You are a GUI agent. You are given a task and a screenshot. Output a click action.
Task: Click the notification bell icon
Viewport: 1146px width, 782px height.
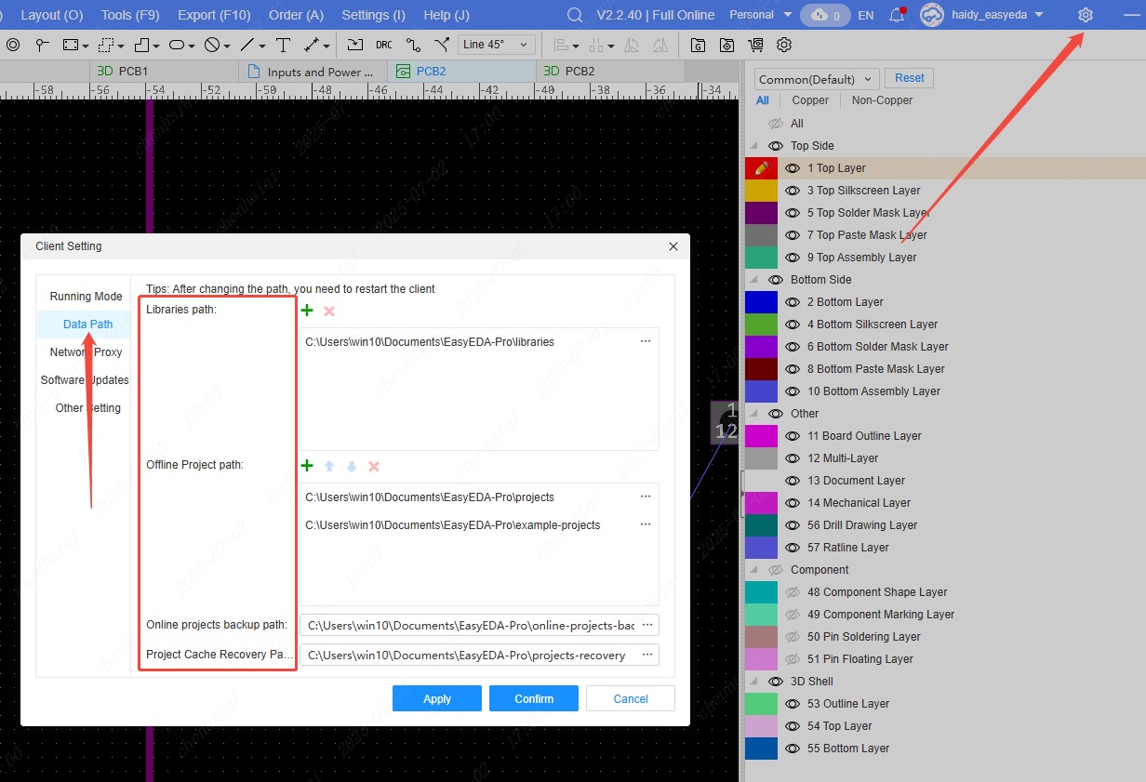pos(897,15)
